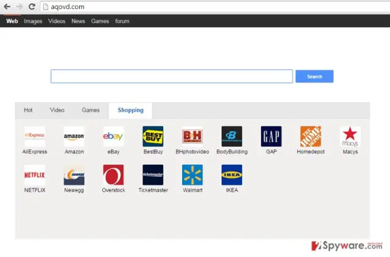Switch to Games in the black top bar
The height and width of the screenshot is (257, 390).
(x=100, y=21)
